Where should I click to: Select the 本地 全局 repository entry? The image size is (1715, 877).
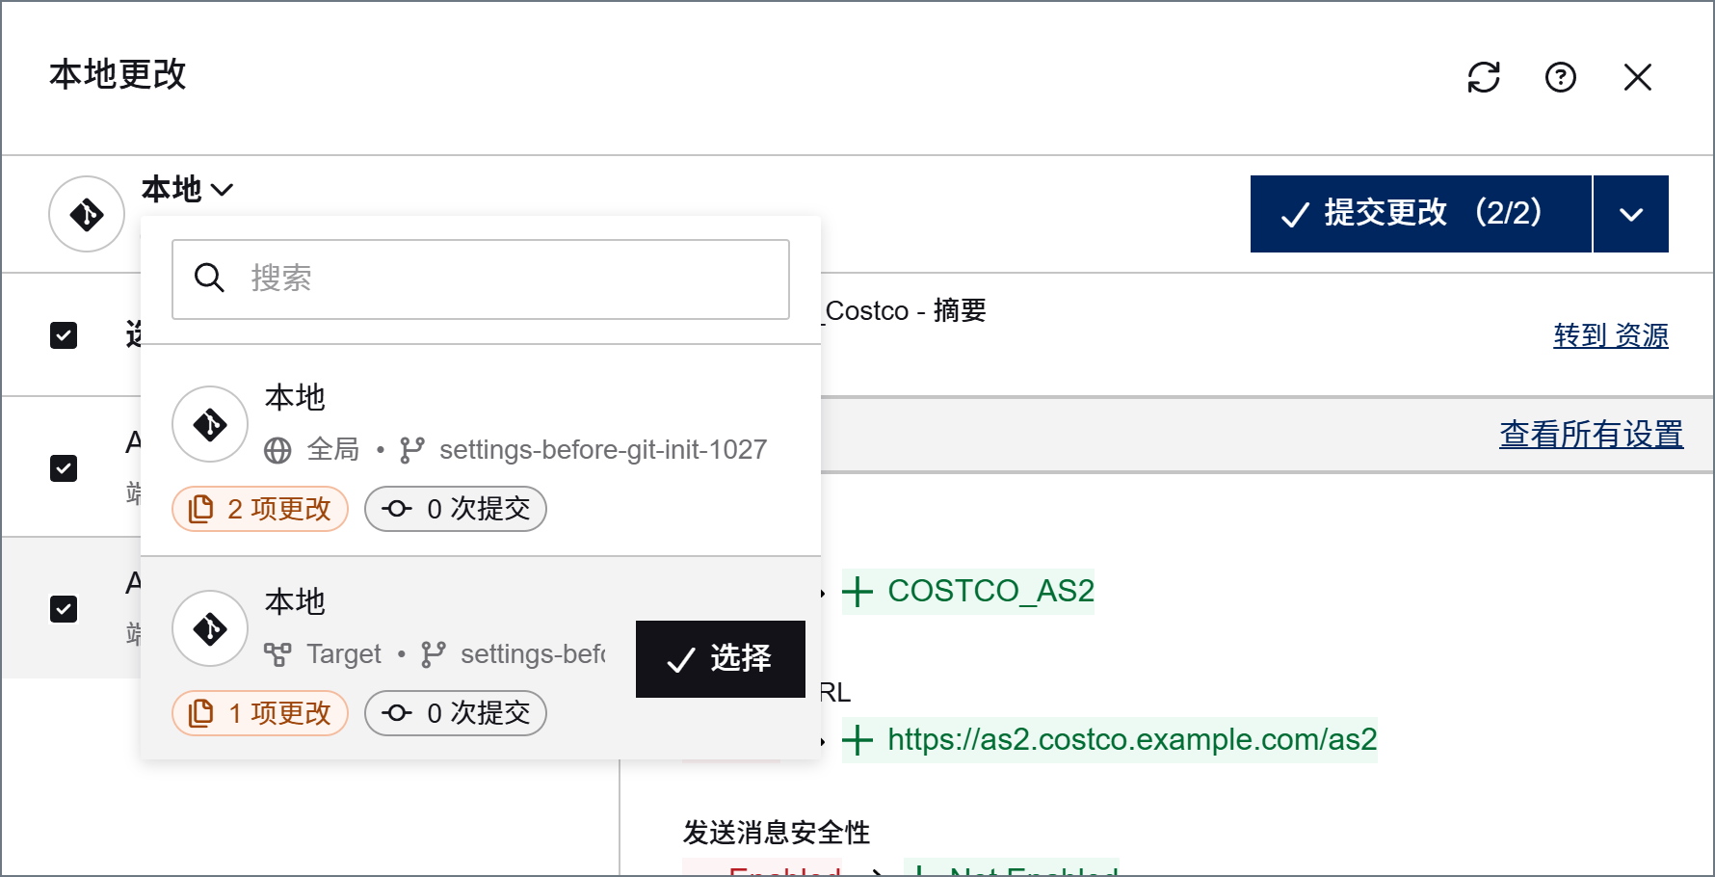[481, 450]
